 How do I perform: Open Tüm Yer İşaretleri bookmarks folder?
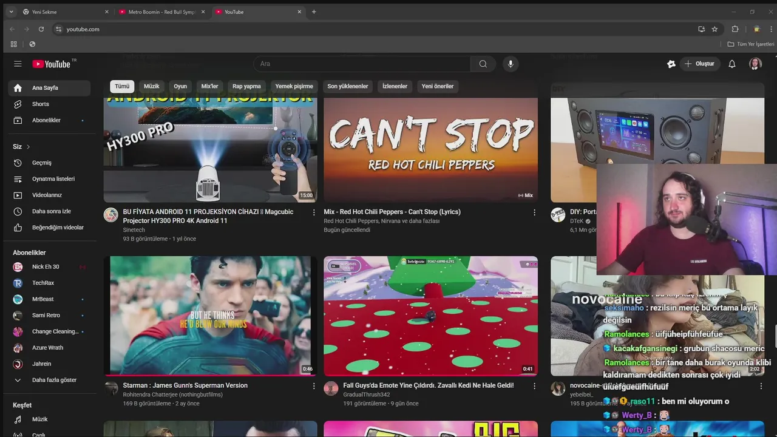(x=751, y=44)
